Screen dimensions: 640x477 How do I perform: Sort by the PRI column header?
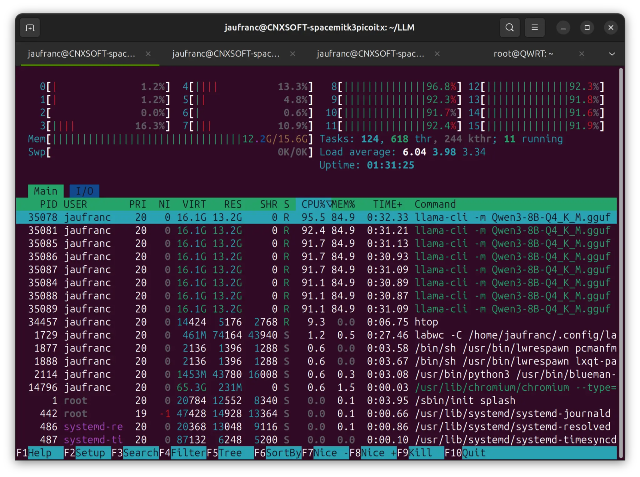point(138,204)
